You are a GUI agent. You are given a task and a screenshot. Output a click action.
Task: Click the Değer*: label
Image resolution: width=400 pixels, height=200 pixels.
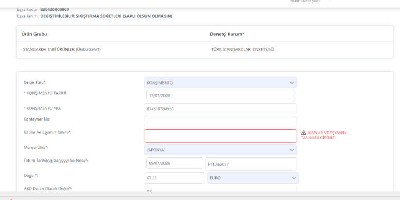[x=31, y=175]
